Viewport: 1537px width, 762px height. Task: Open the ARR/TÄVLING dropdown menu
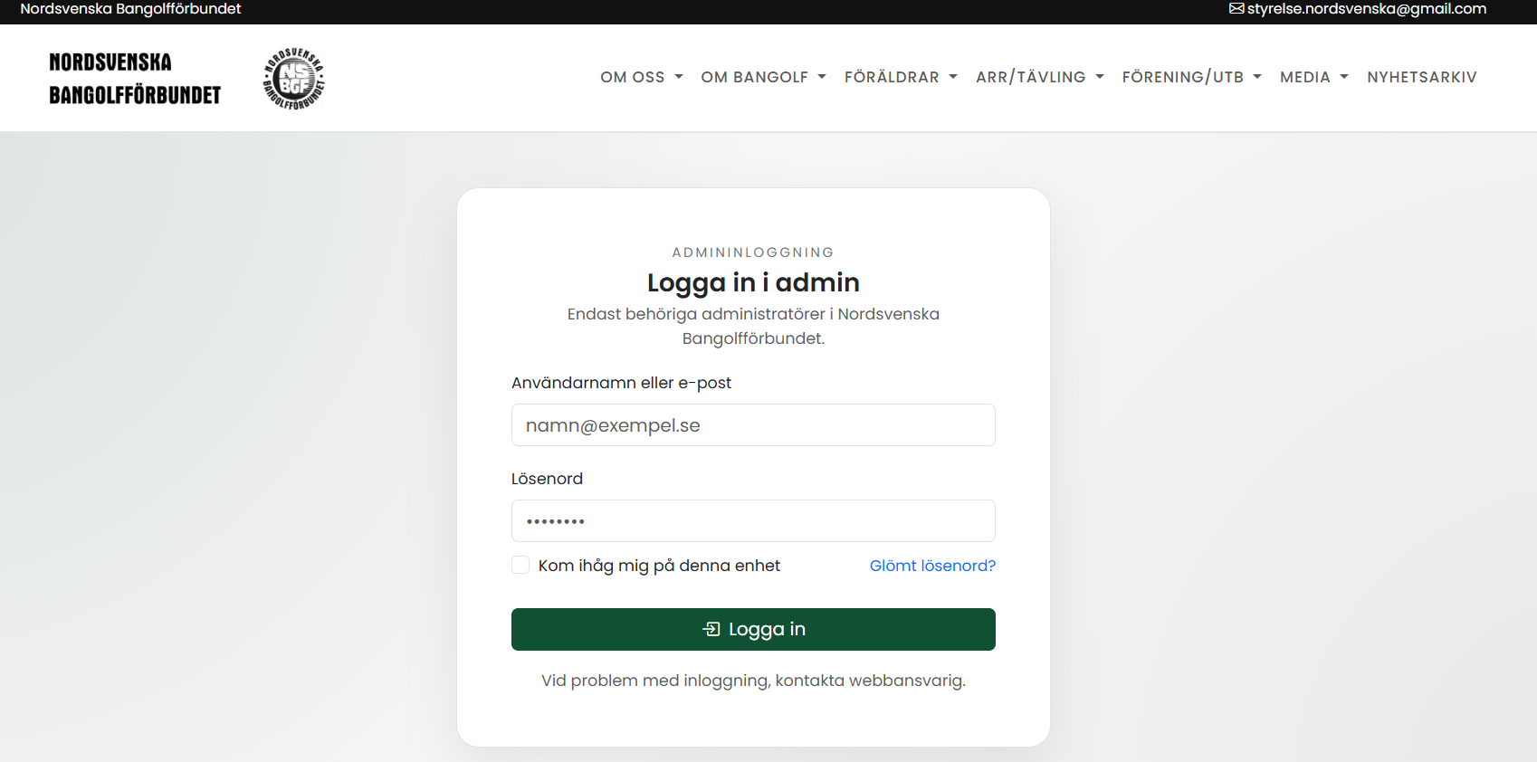click(x=1040, y=77)
